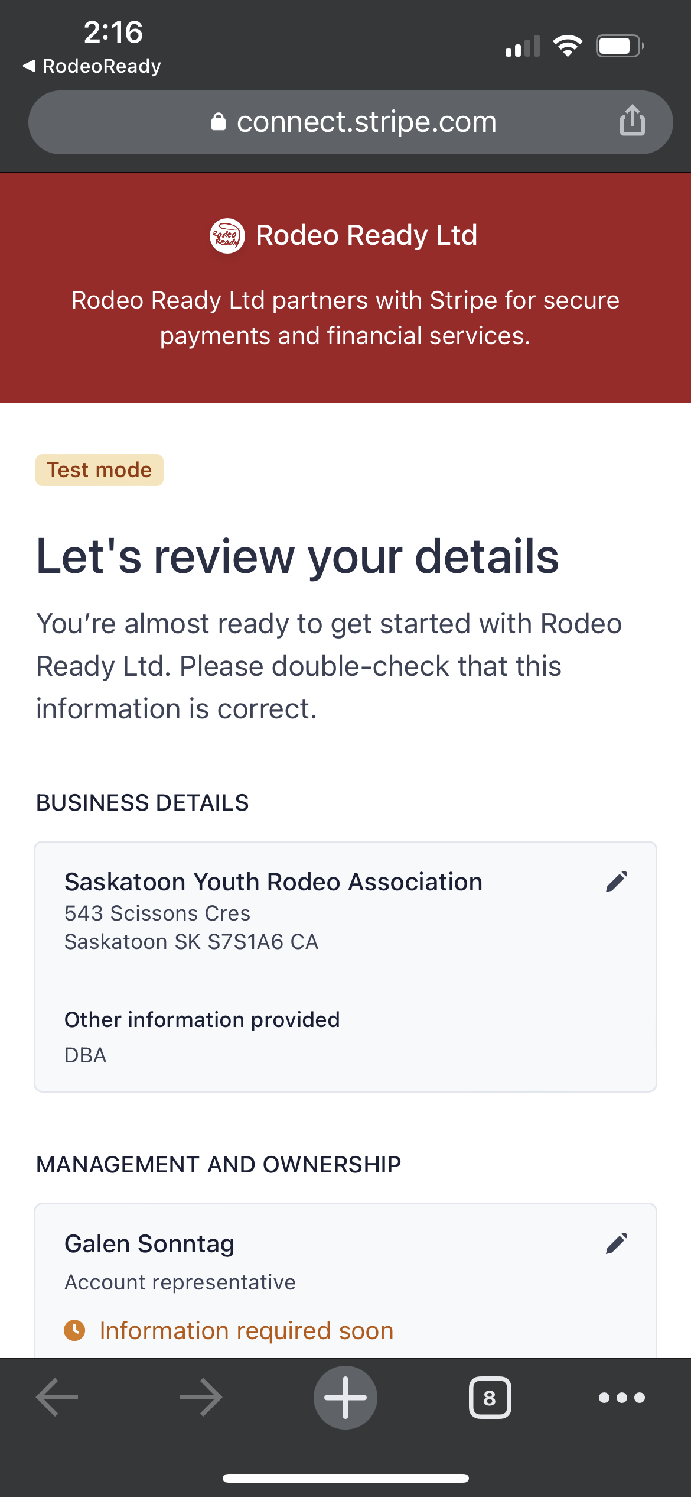Tap the Rodeo Ready Ltd logo
The image size is (691, 1497).
click(227, 235)
